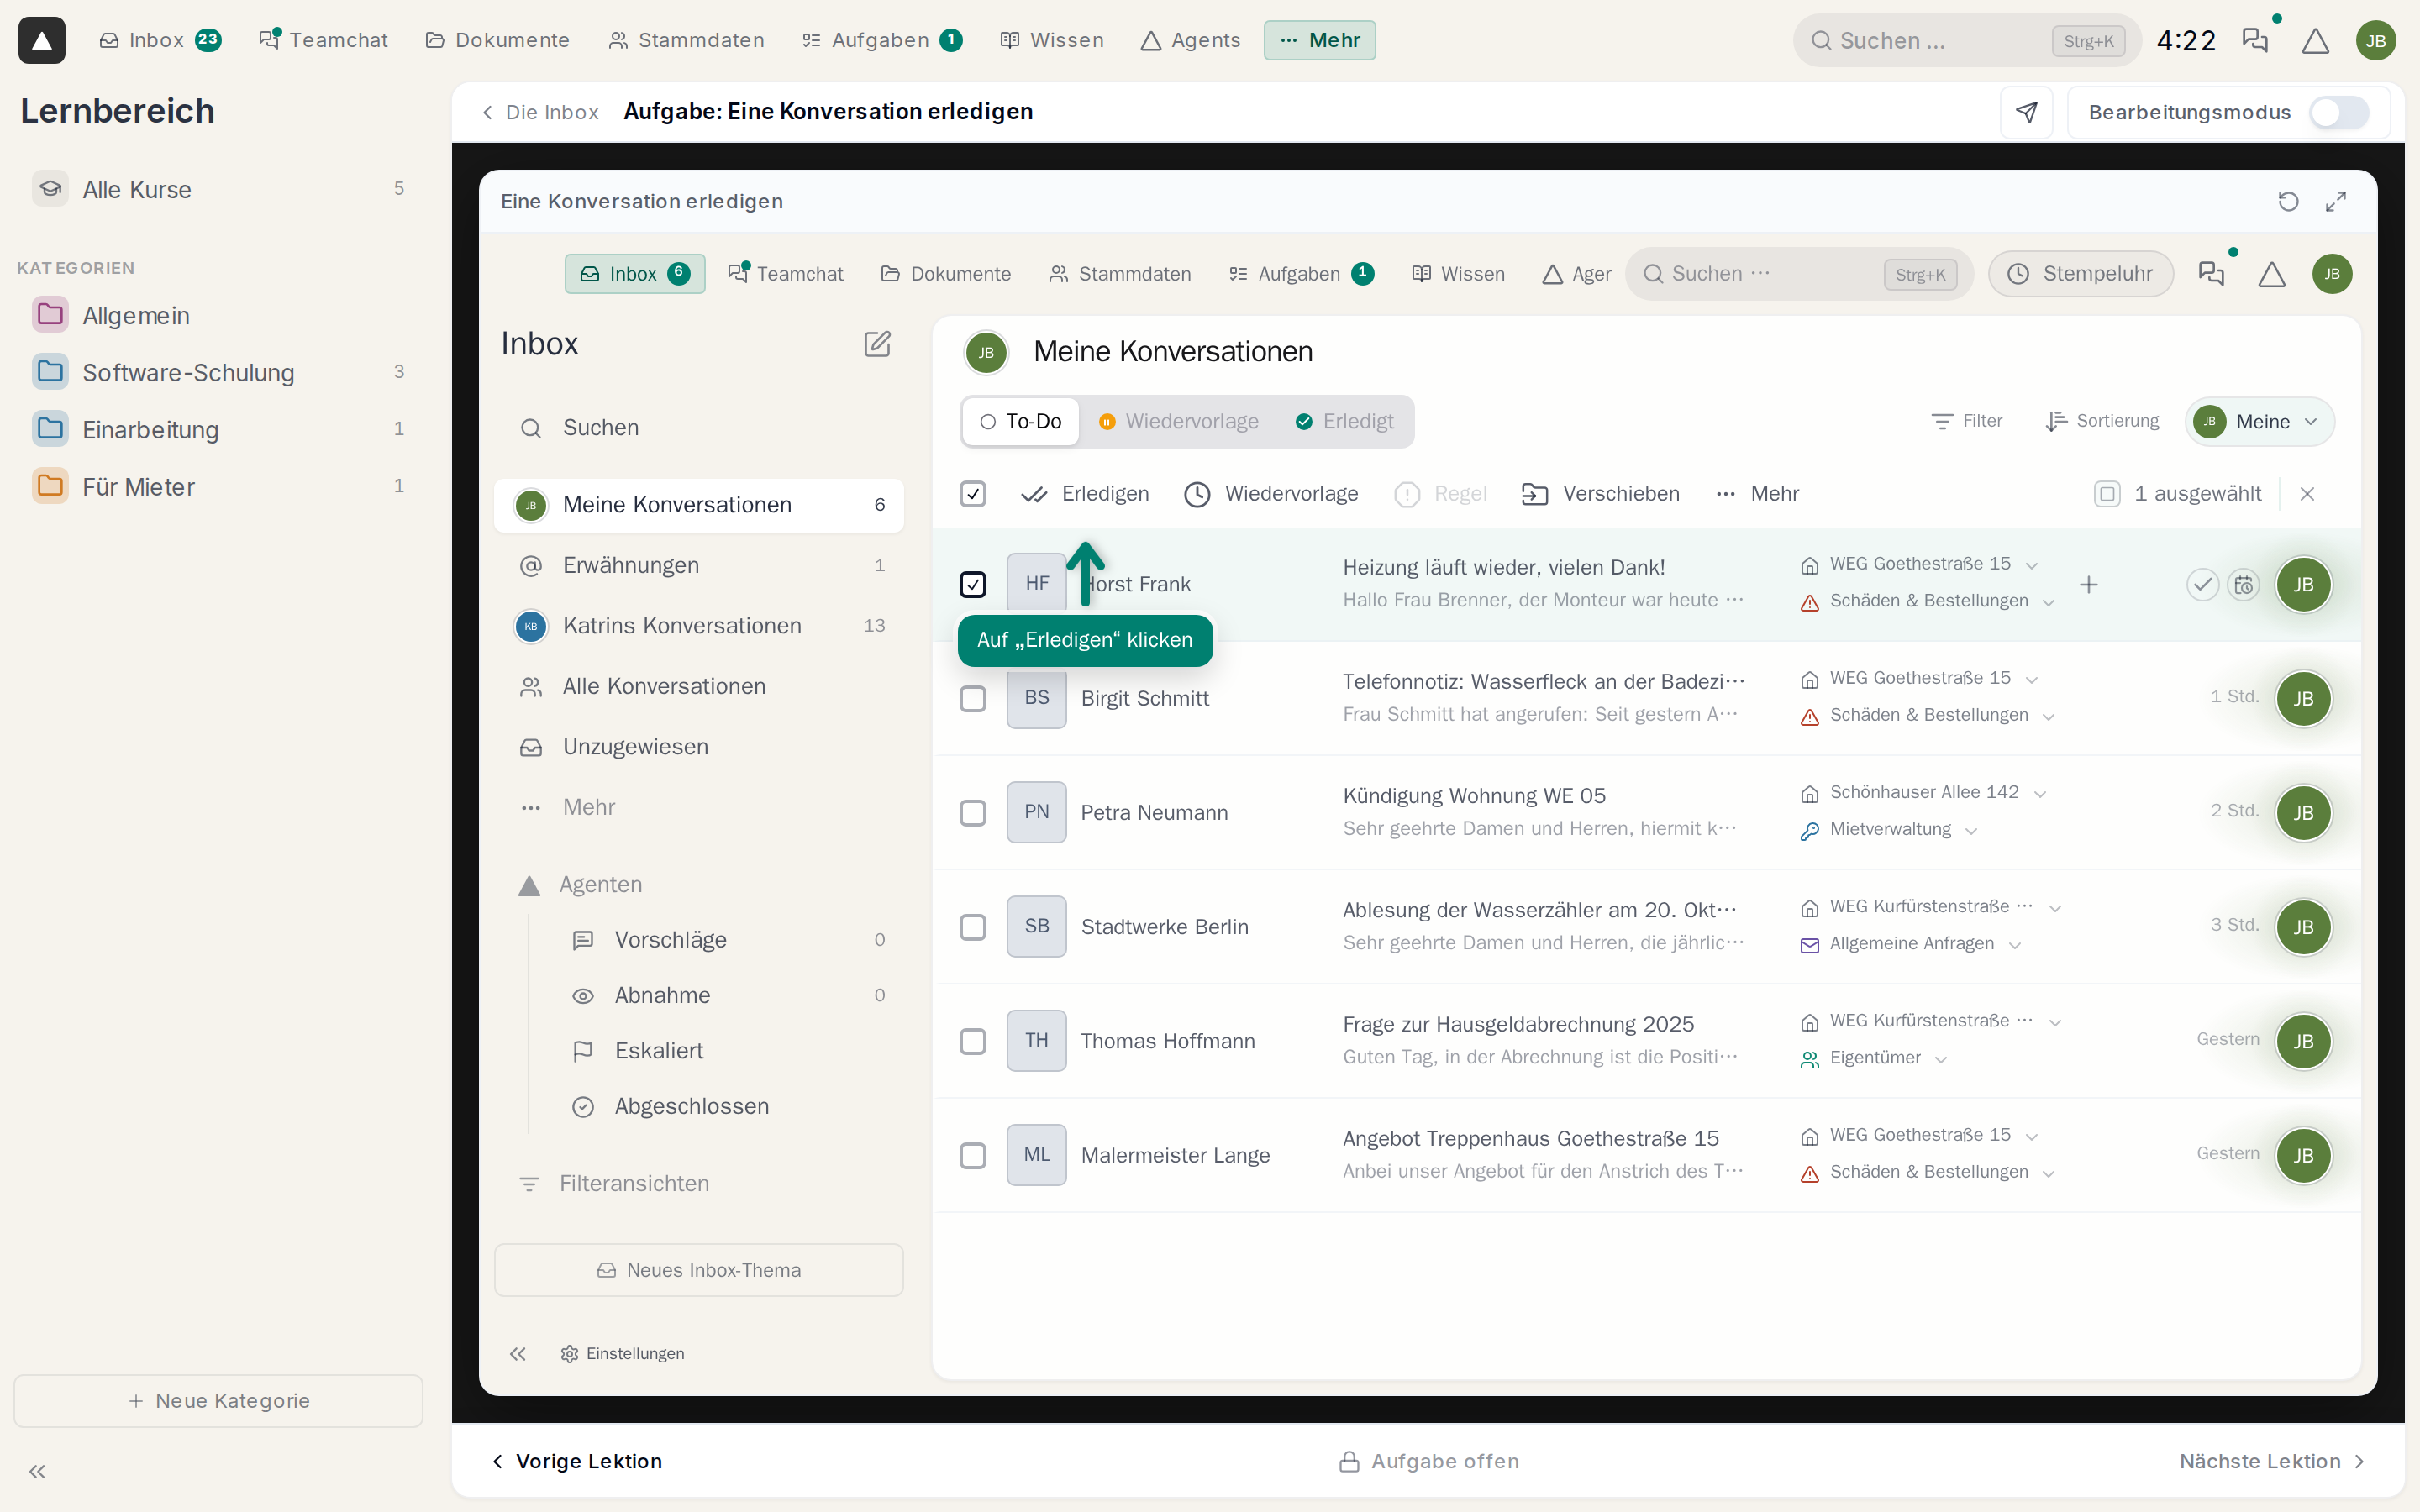This screenshot has height=1512, width=2420.
Task: Toggle the select-all checkbox in action bar
Action: pos(973,494)
